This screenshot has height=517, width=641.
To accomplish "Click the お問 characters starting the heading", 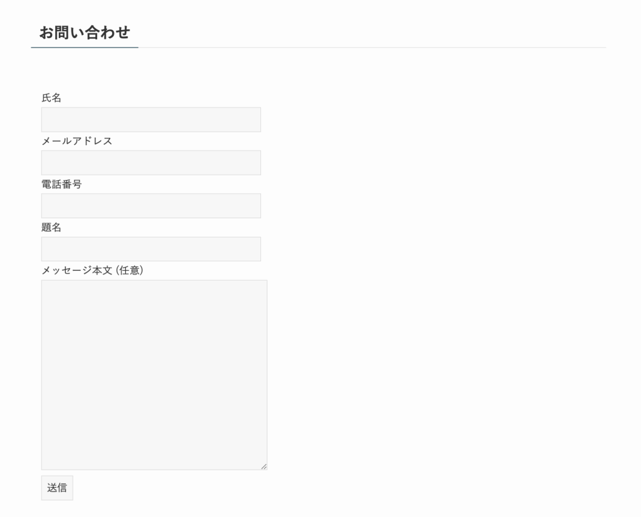I will point(54,33).
